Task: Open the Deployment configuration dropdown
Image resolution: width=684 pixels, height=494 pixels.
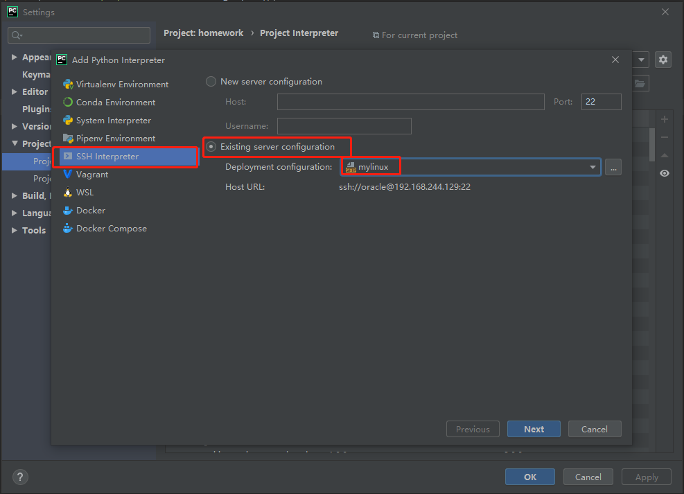Action: pyautogui.click(x=593, y=167)
